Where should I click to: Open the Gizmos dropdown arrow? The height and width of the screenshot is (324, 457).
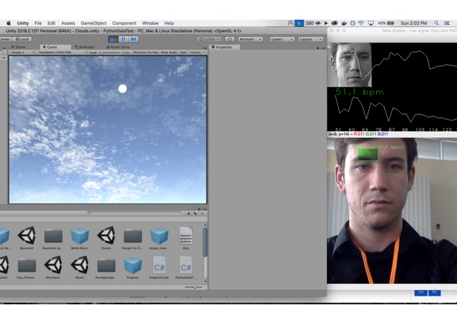click(x=204, y=52)
